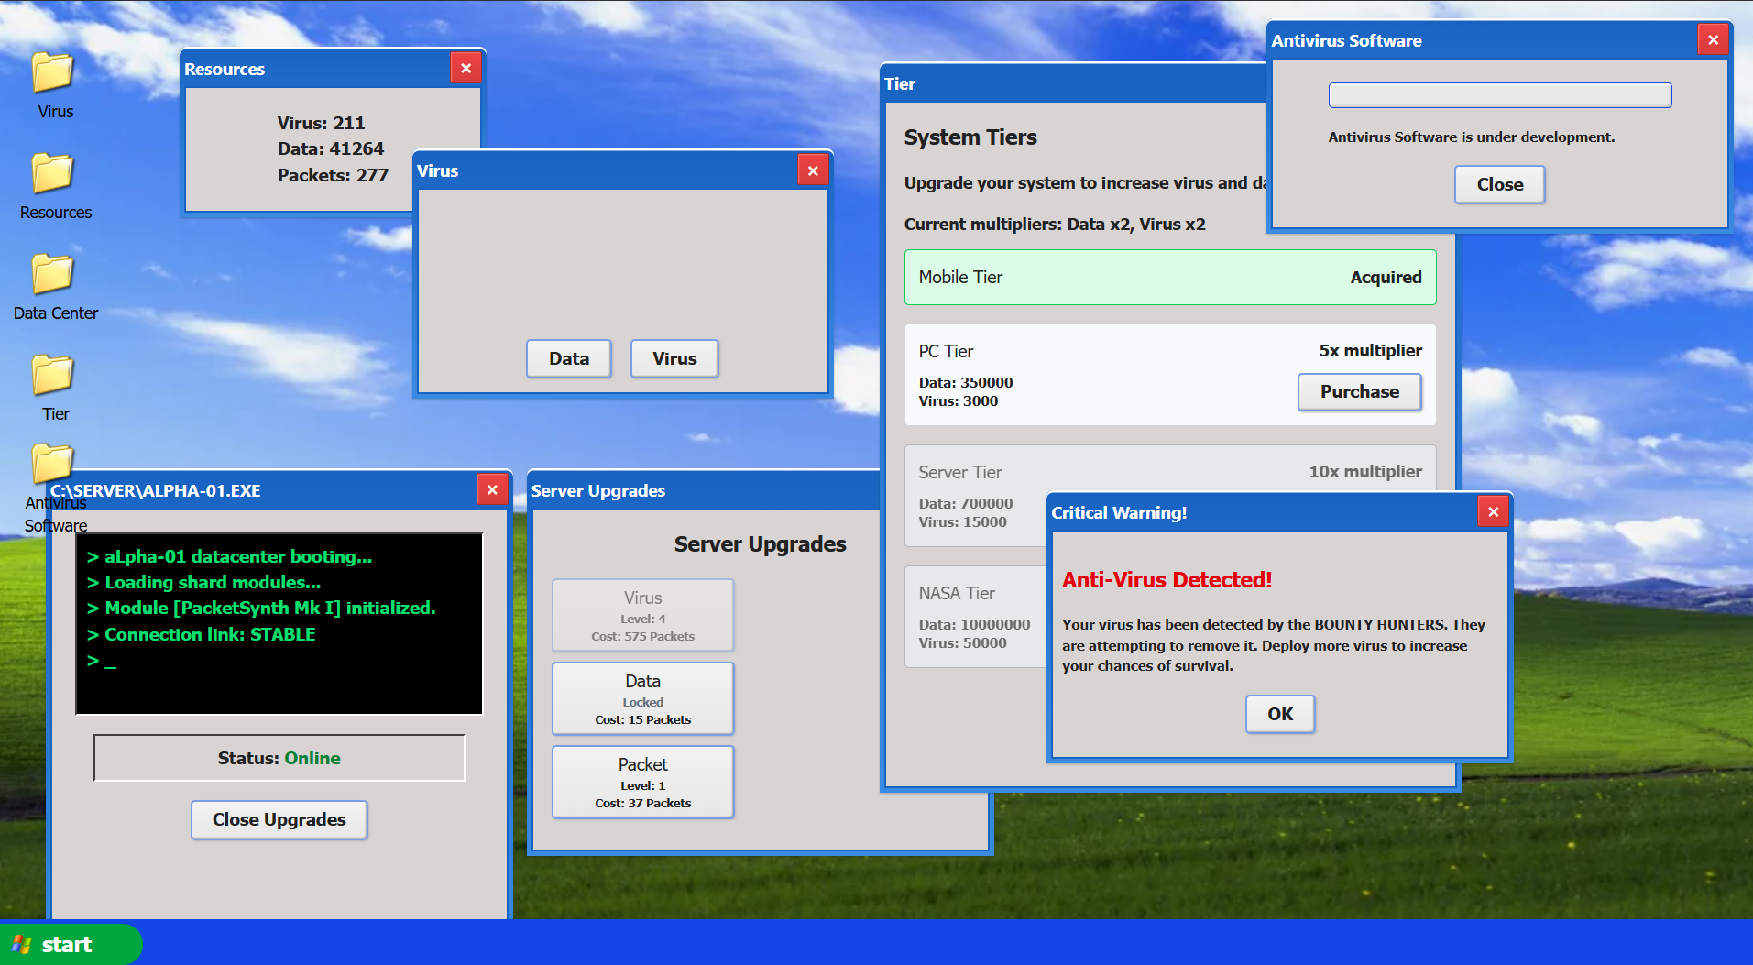Click the "Data: 700000" Server Tier cost

click(x=966, y=504)
